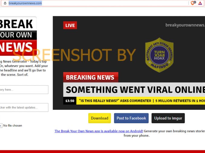This screenshot has height=153, width=205.
Task: Click the lock icon in the address bar
Action: point(5,3)
